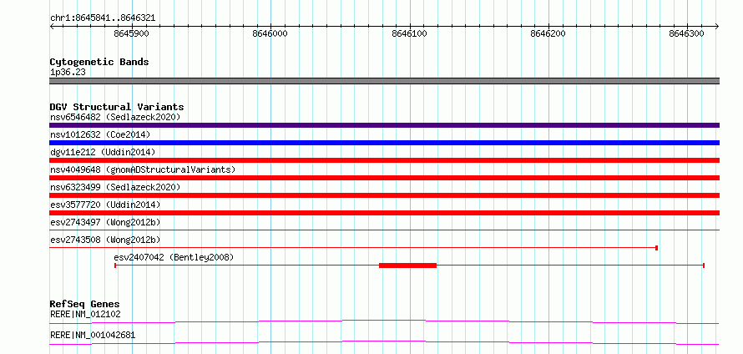Click label esv2743508 (Wong2012b)
The width and height of the screenshot is (743, 354).
click(x=105, y=240)
